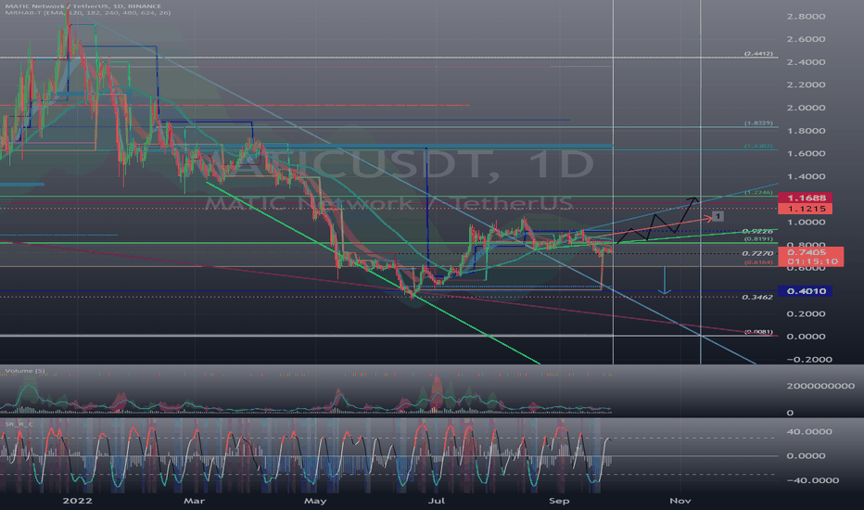This screenshot has height=510, width=864.
Task: Click the Mar label on the time axis
Action: (x=194, y=501)
